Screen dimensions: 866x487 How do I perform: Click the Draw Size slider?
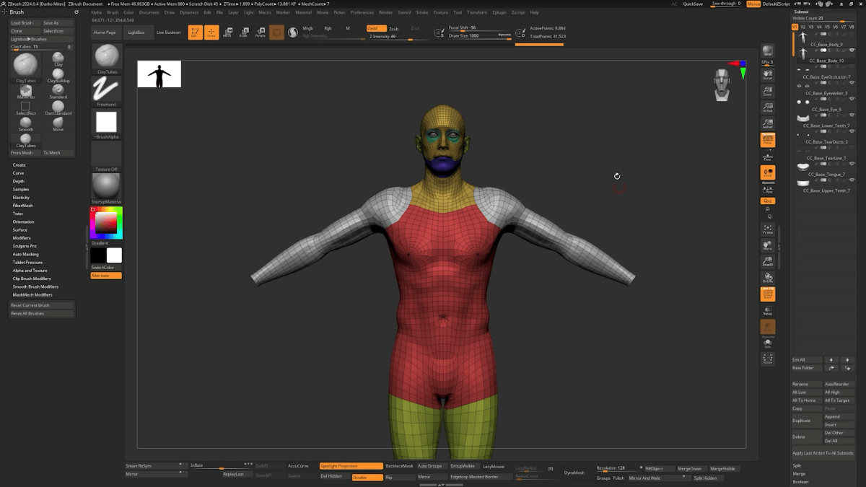point(480,35)
